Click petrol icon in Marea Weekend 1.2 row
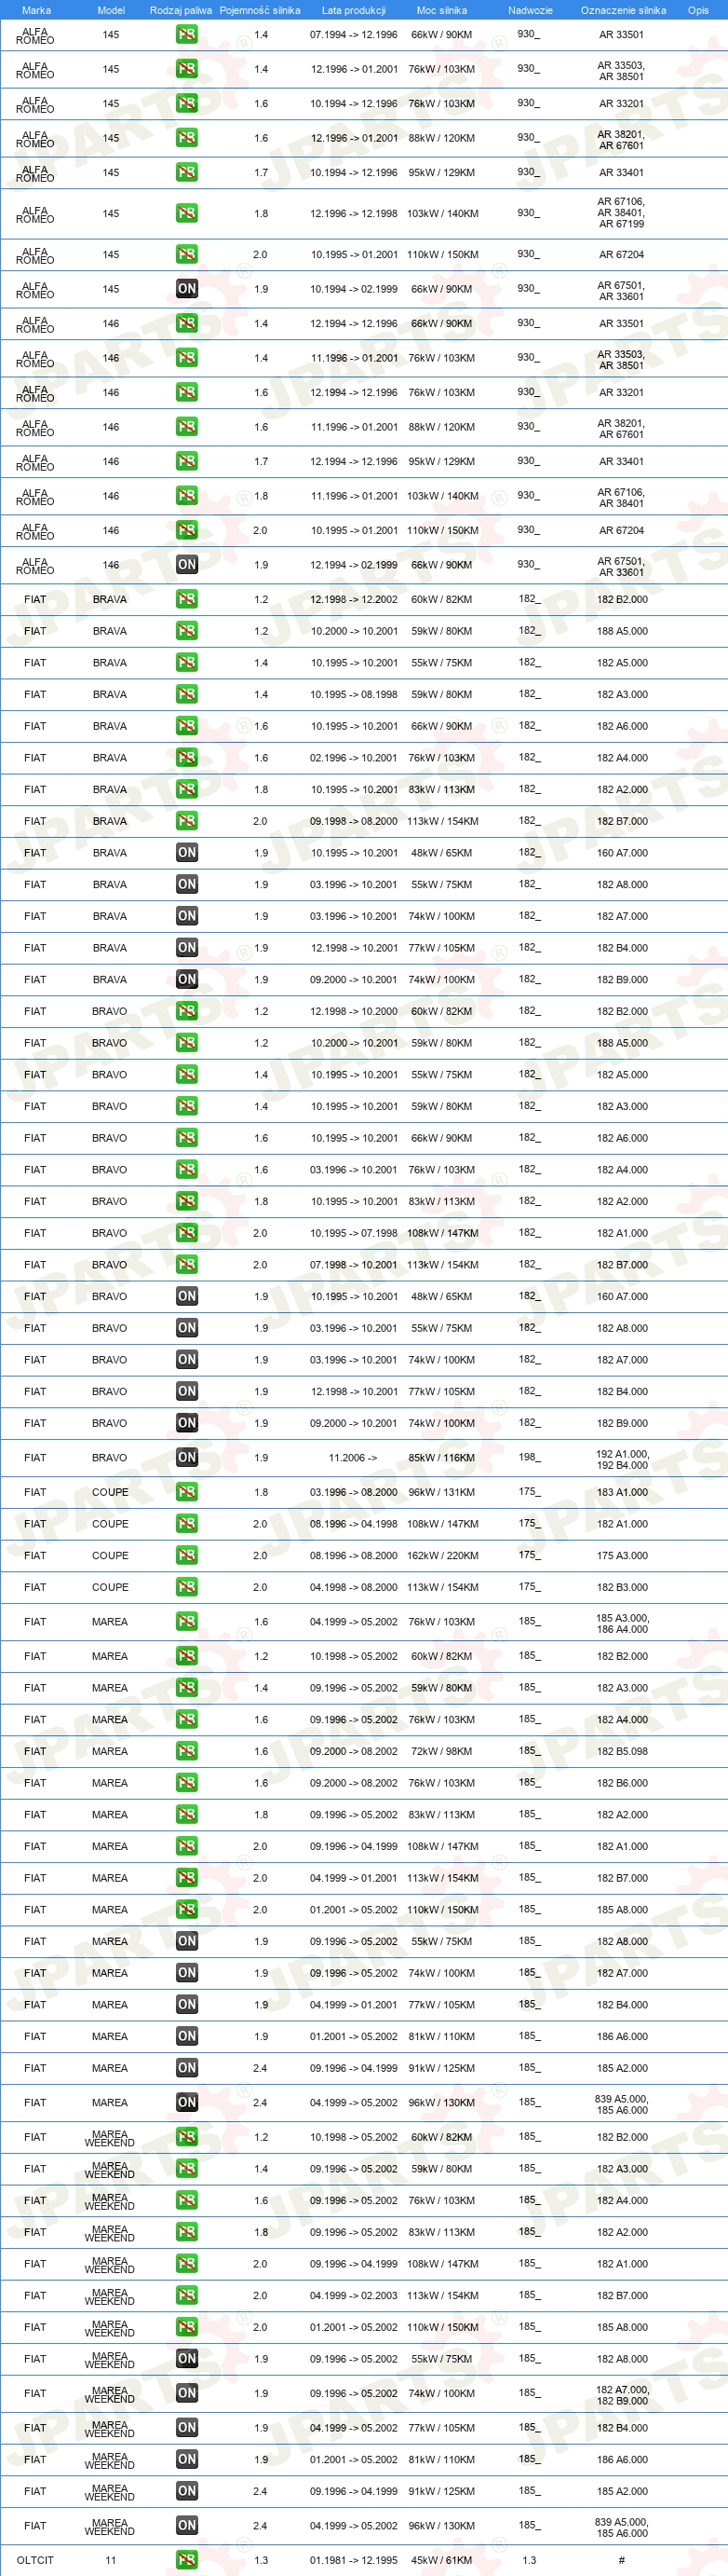The height and width of the screenshot is (2576, 728). pos(187,2137)
